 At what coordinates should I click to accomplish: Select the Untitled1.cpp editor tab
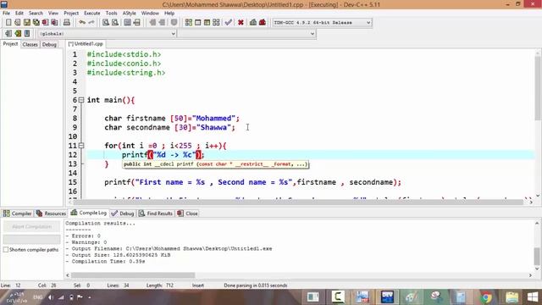click(86, 44)
